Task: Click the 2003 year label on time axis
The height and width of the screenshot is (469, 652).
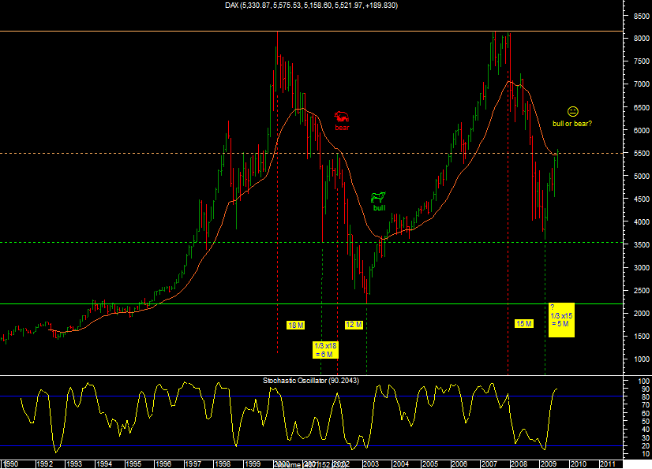Action: [371, 464]
